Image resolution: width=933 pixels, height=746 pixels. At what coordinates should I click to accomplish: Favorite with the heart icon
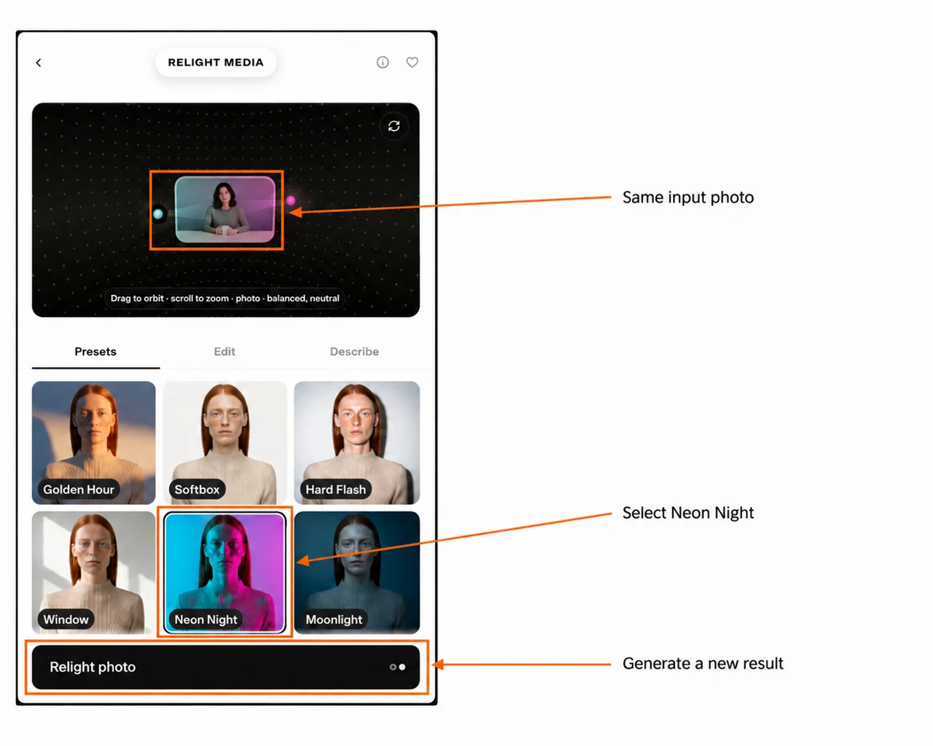[412, 62]
